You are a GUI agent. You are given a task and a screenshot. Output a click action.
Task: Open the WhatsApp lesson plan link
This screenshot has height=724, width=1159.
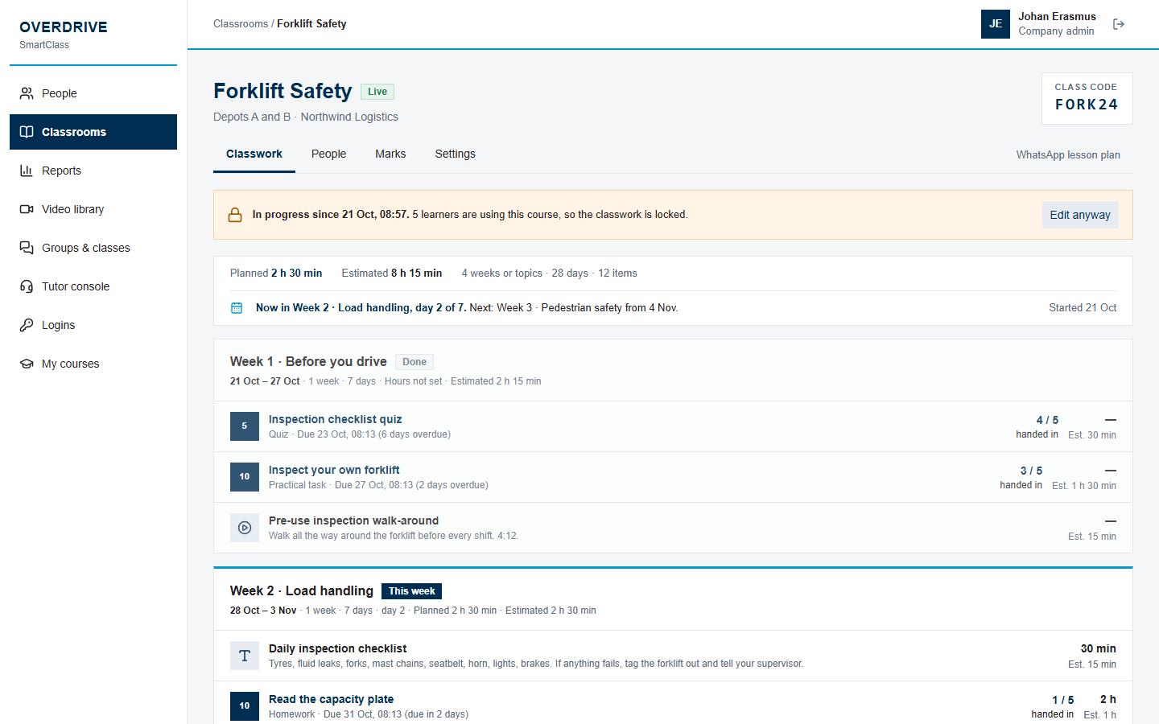click(1068, 155)
